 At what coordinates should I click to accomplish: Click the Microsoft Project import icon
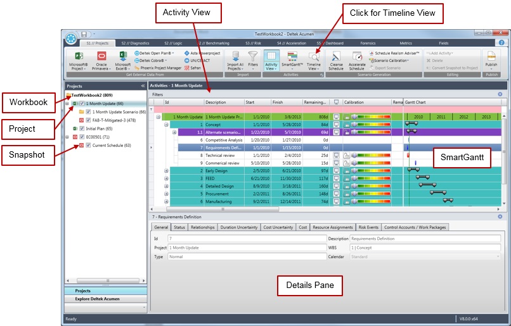click(x=79, y=58)
